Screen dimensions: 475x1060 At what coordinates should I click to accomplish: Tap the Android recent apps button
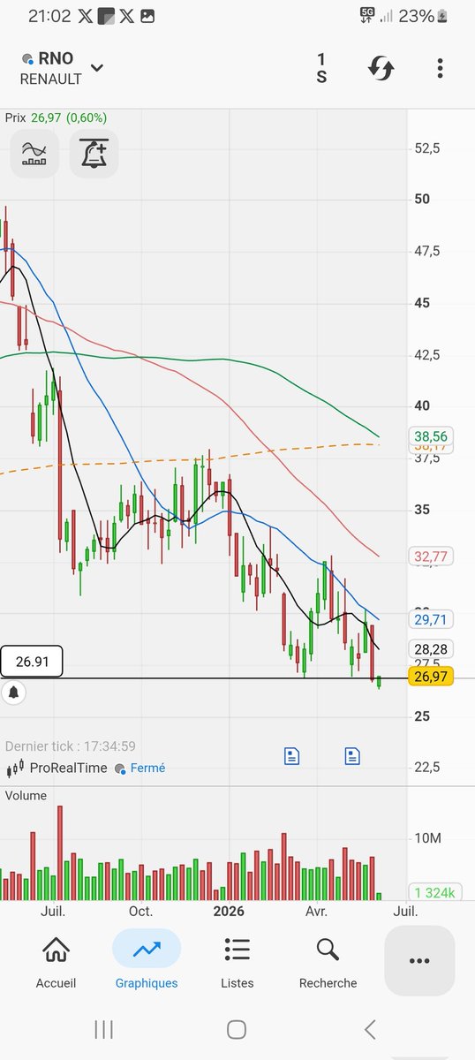click(103, 1029)
